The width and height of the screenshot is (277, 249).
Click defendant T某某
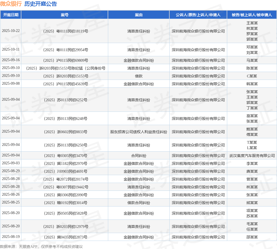point(252,142)
